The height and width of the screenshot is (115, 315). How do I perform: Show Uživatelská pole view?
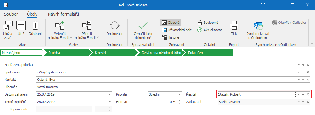click(x=177, y=30)
